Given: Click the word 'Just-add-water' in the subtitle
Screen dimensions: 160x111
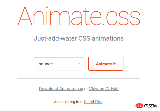Looking at the screenshot, I should tap(55, 38).
